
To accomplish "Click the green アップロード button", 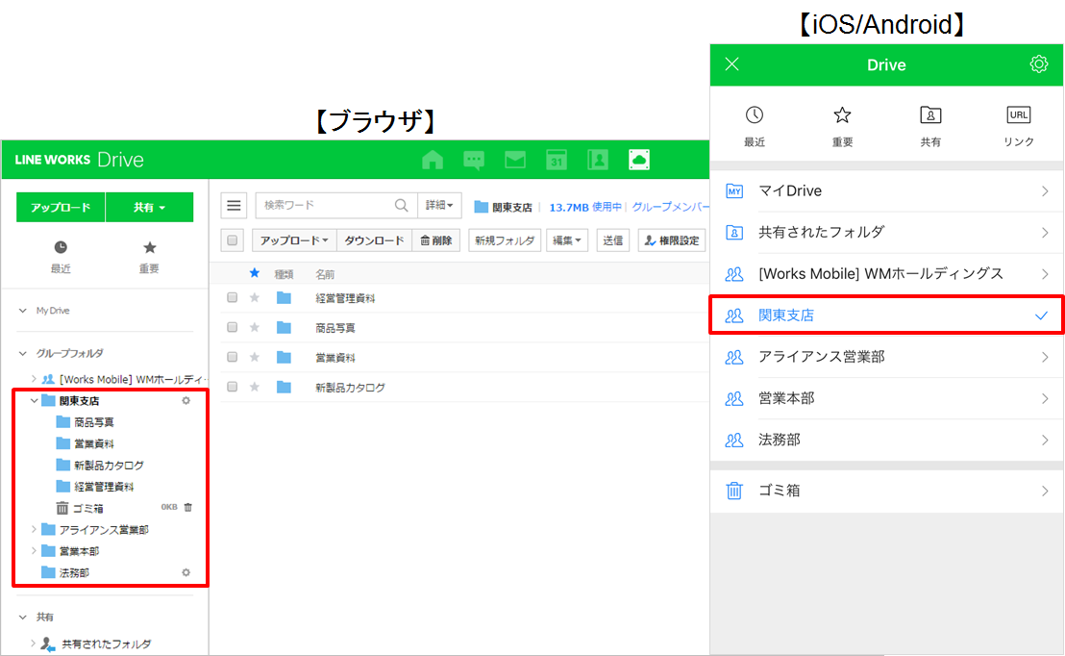I will (x=61, y=207).
